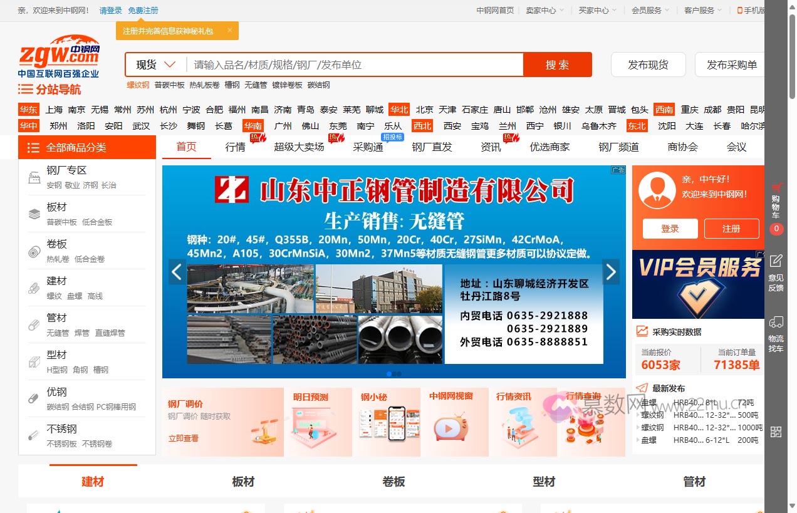The image size is (797, 513).
Task: Click the feedback (意见反馈) edit icon
Action: 776,261
